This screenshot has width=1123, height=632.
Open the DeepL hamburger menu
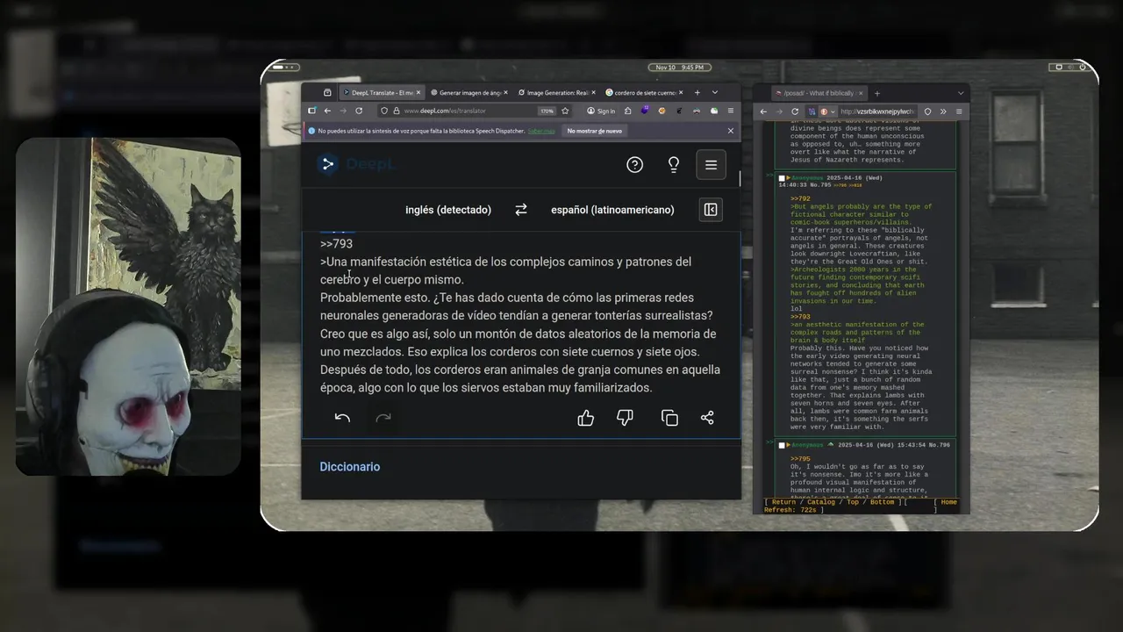click(x=711, y=164)
